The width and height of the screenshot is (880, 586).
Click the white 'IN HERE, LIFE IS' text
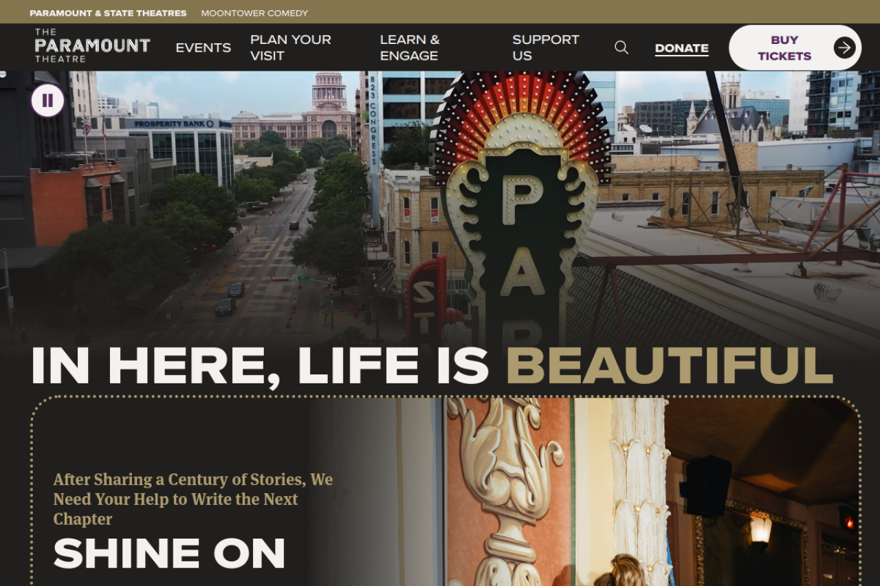(260, 366)
